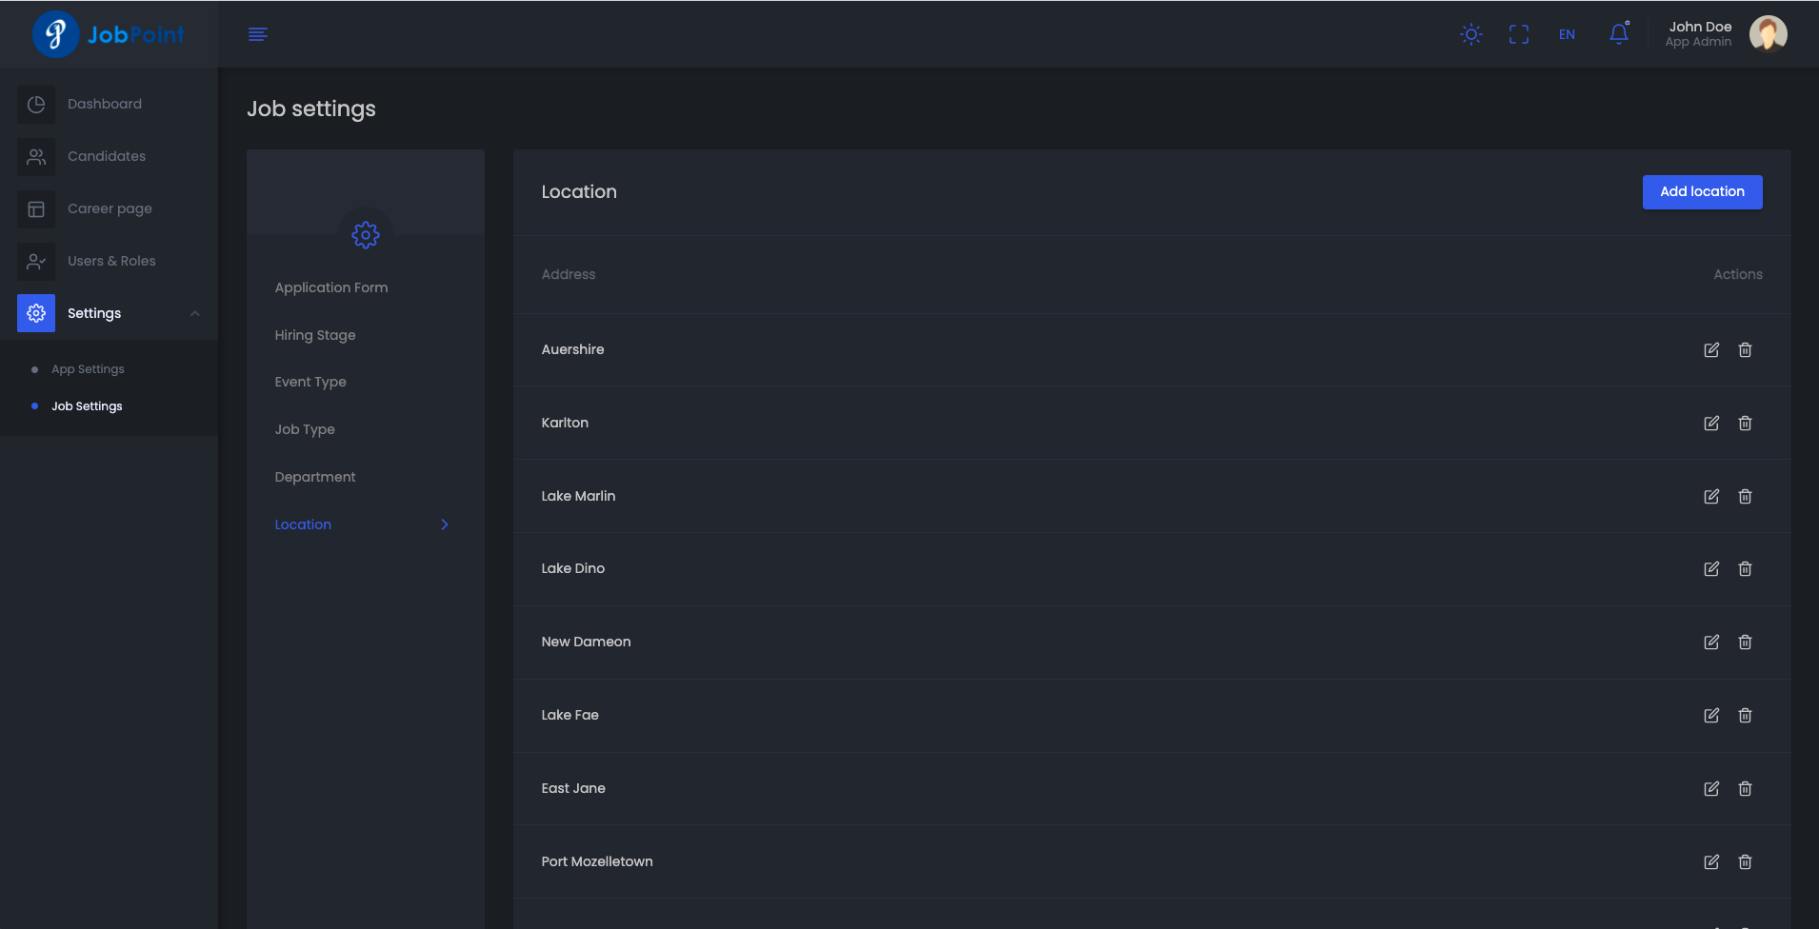The image size is (1819, 929).
Task: Switch to the Hiring Stage tab
Action: pos(315,335)
